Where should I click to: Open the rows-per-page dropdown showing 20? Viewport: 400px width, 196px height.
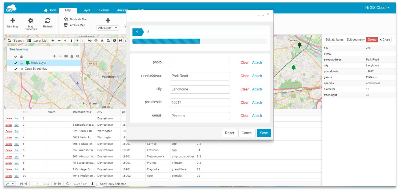click(x=10, y=184)
